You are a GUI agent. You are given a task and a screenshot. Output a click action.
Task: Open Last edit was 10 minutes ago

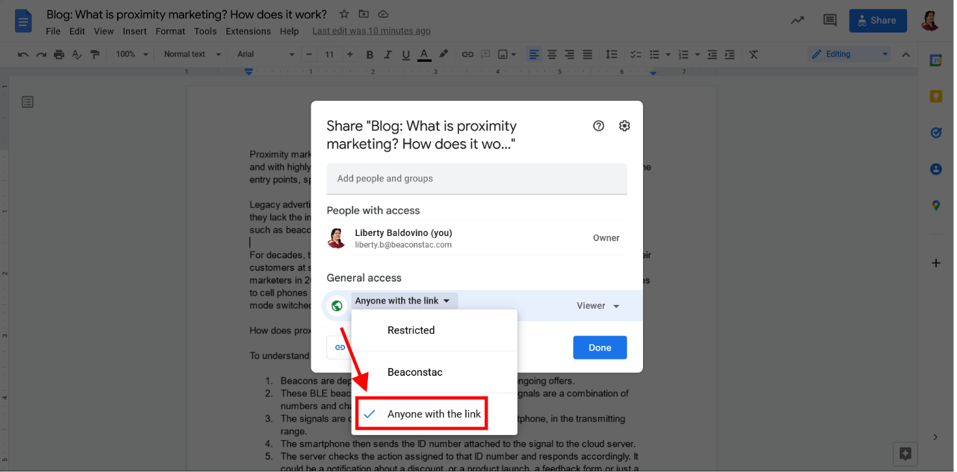click(371, 31)
